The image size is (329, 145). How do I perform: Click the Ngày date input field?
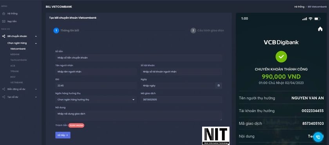[x=178, y=86]
